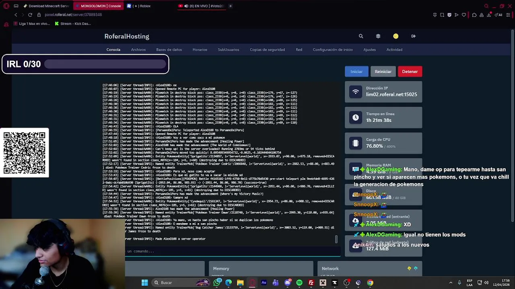Screen dimensions: 515x289
Task: Open the Ajustes tab
Action: tap(370, 50)
